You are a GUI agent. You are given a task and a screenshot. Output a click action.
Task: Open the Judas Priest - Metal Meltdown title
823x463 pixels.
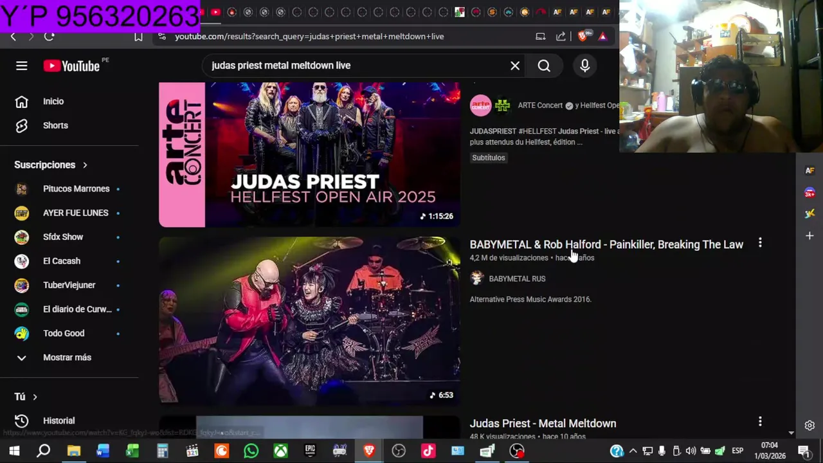(x=543, y=423)
